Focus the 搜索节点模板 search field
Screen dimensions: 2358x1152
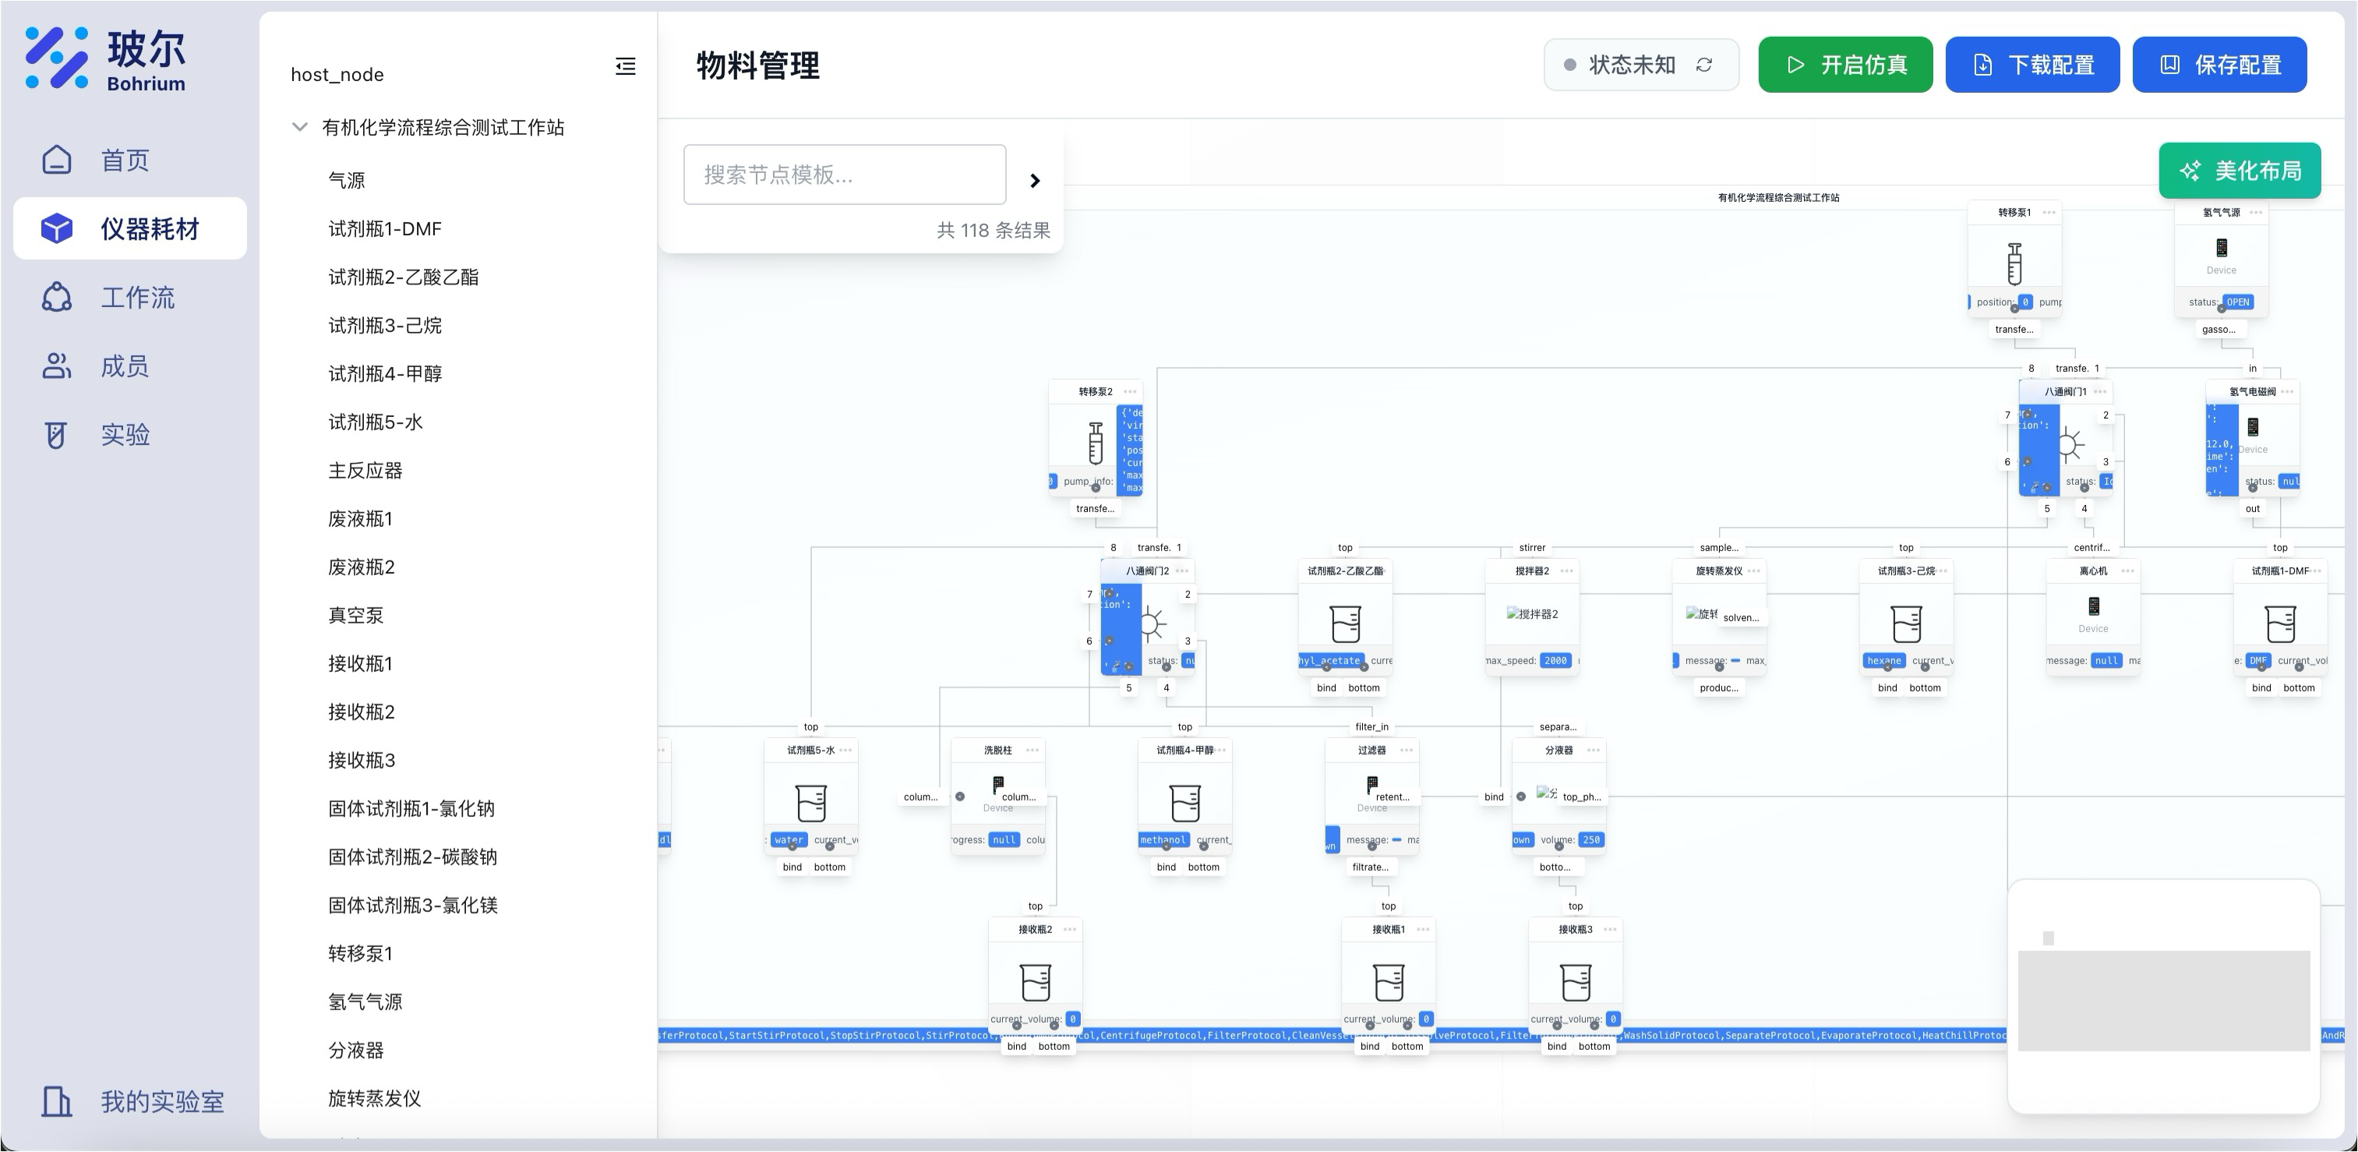844,174
